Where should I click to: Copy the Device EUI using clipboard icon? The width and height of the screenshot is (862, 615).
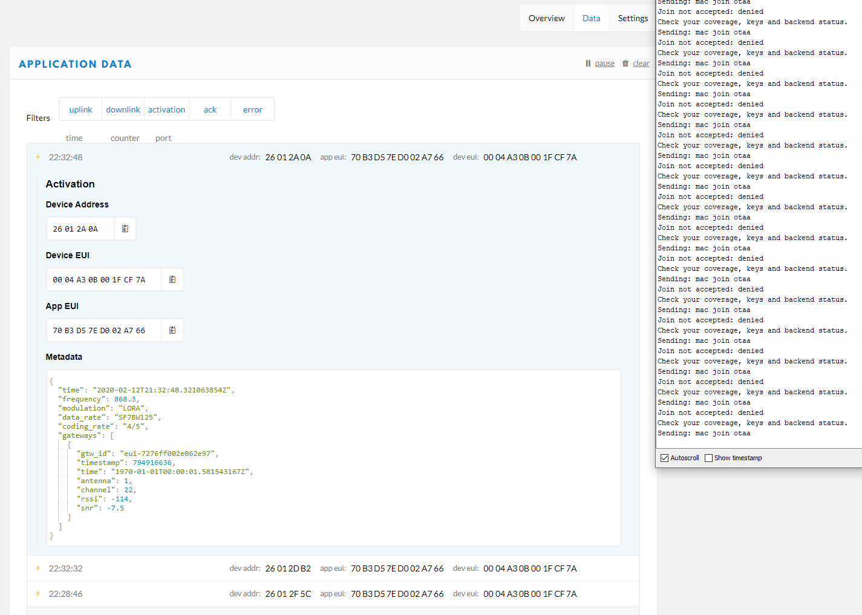click(172, 279)
